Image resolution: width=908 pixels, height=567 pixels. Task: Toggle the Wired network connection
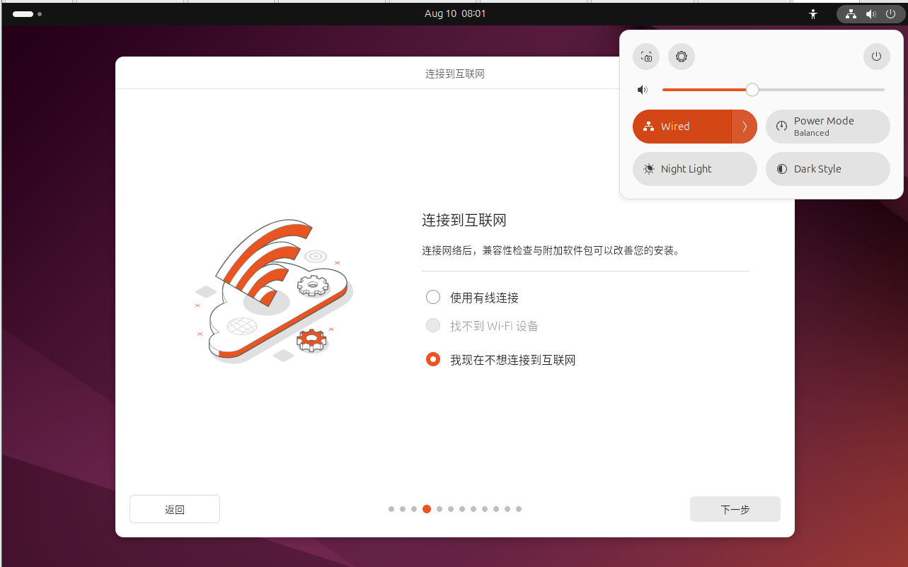(682, 127)
